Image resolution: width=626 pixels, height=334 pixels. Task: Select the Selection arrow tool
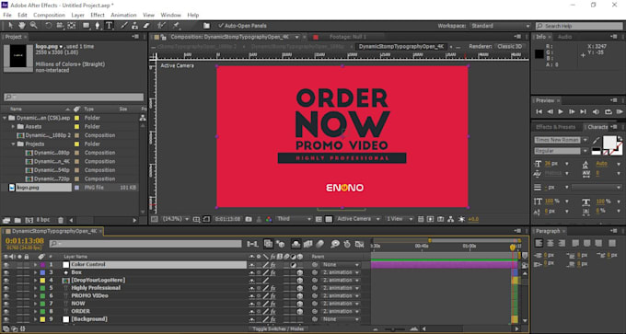click(x=11, y=26)
